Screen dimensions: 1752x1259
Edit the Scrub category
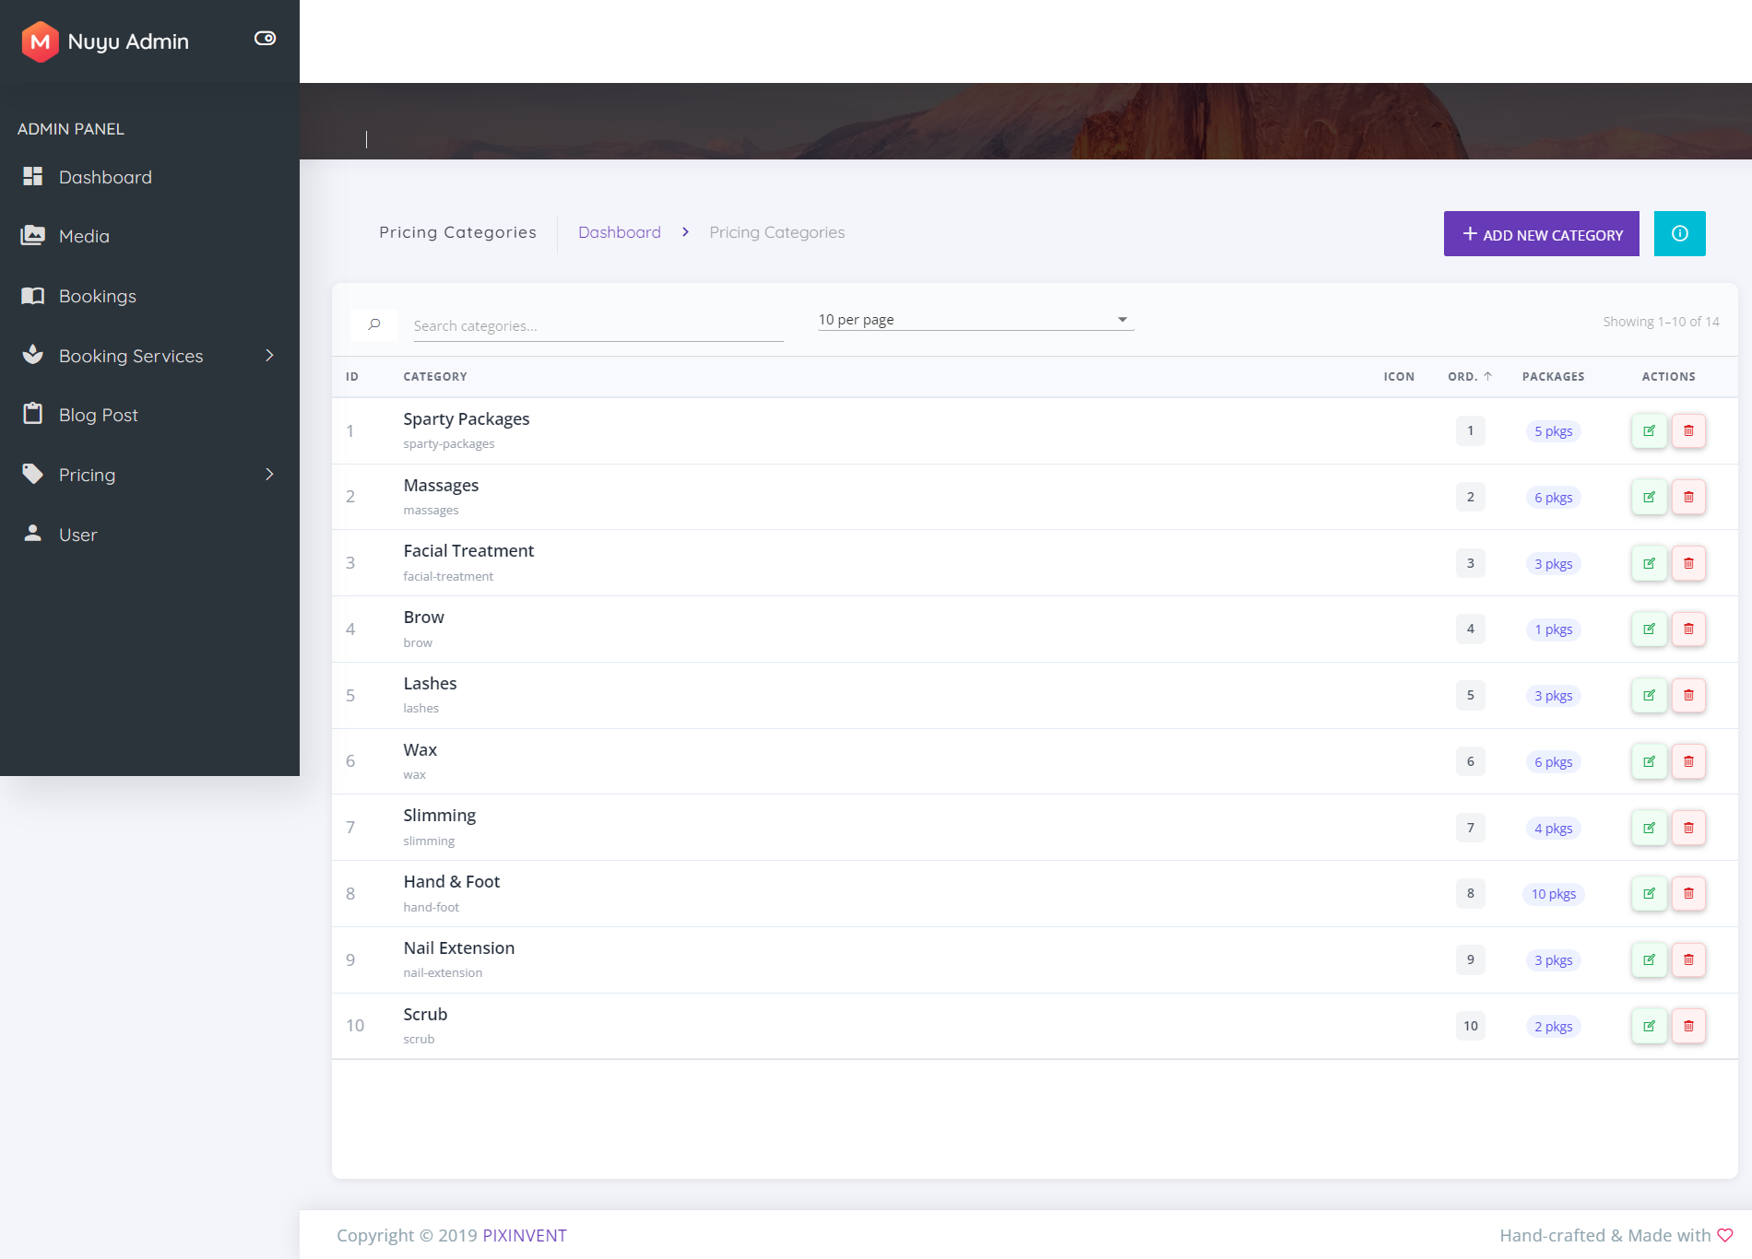pyautogui.click(x=1649, y=1027)
